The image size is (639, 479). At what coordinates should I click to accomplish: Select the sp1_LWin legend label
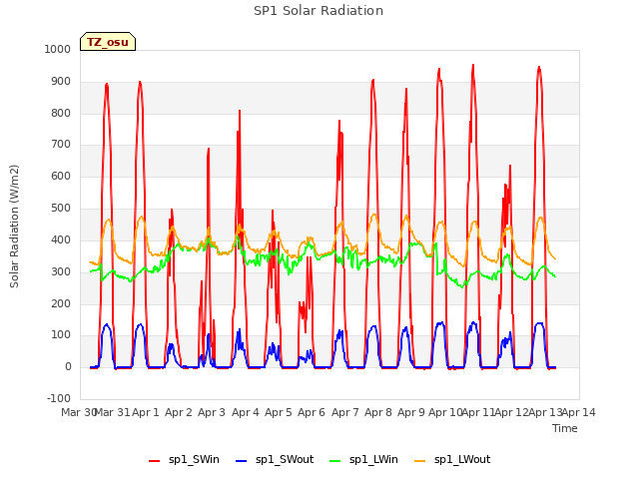(x=373, y=460)
